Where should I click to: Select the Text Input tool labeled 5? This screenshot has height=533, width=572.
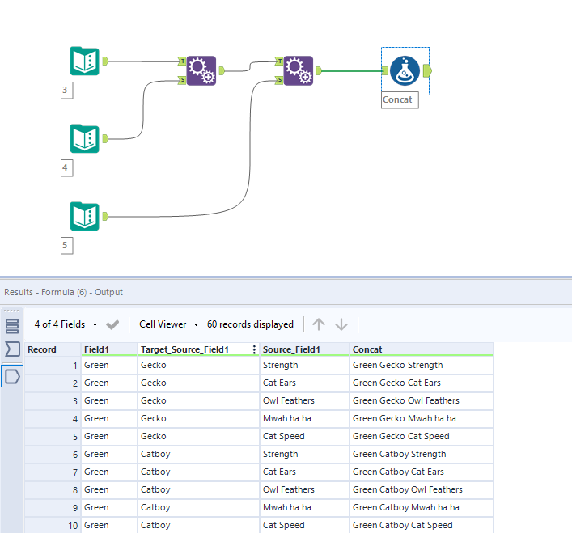(x=84, y=217)
